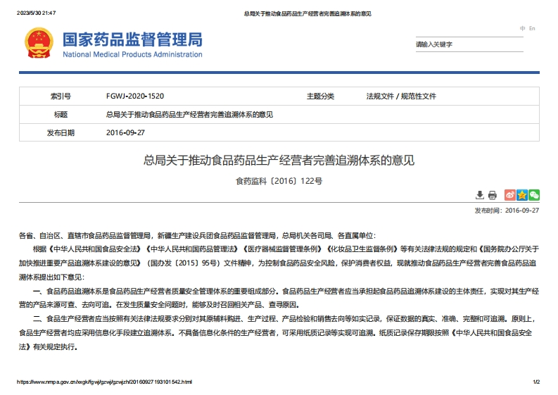This screenshot has width=558, height=395.
Task: Share article to Weibo
Action: [x=510, y=195]
